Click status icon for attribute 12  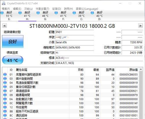coord(5,107)
